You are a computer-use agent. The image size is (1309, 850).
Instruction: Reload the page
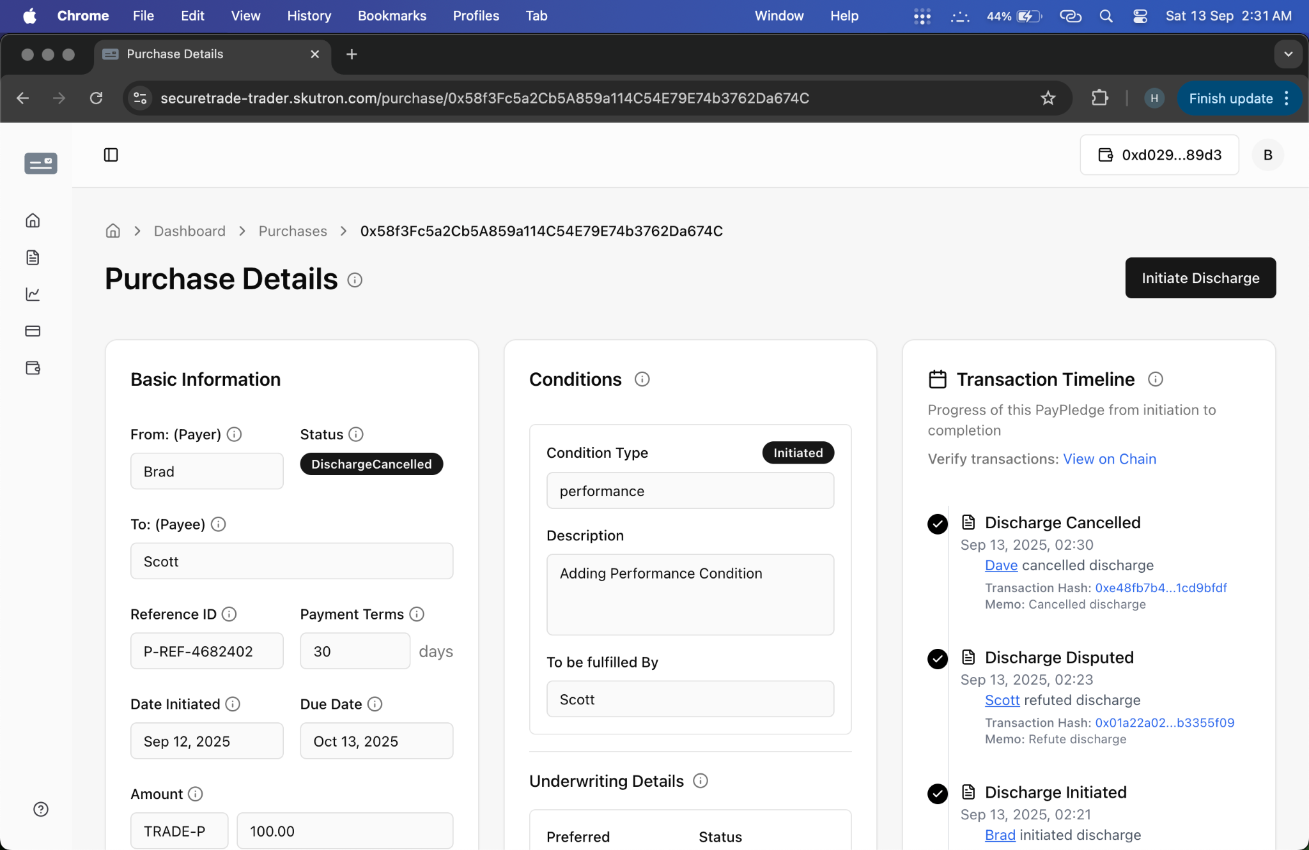pos(96,98)
